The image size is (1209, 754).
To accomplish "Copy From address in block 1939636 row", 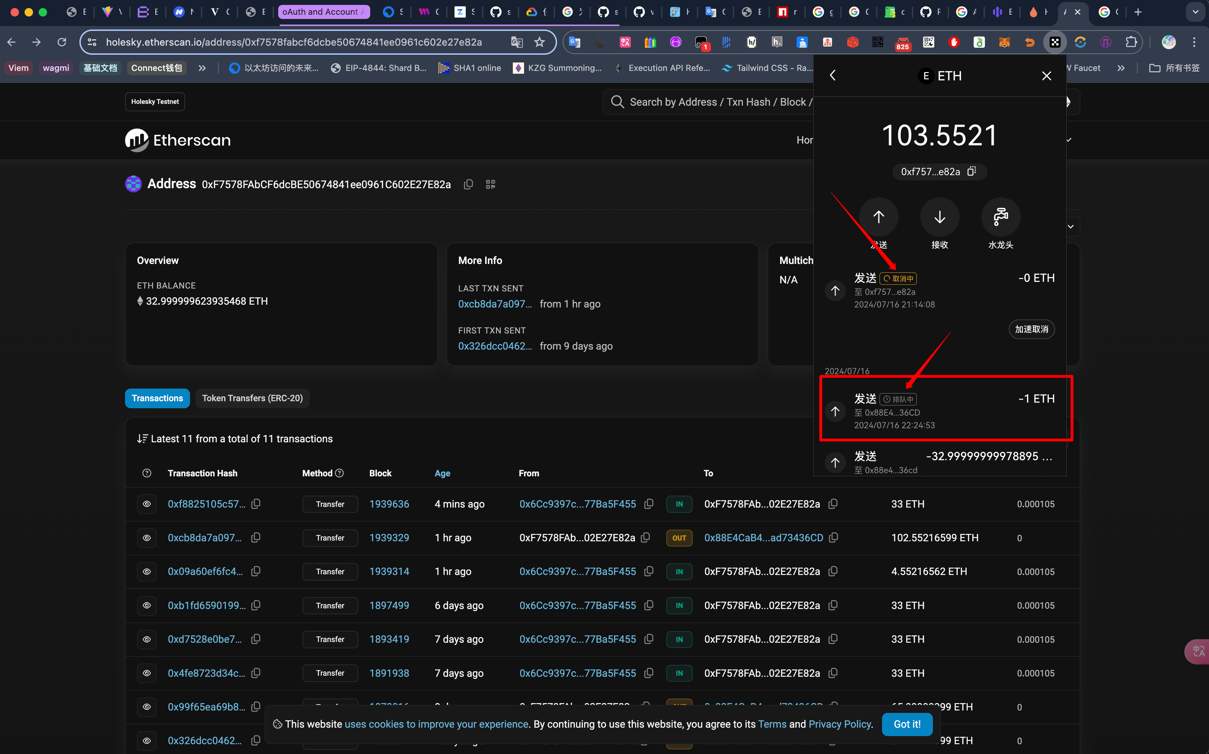I will (x=649, y=504).
